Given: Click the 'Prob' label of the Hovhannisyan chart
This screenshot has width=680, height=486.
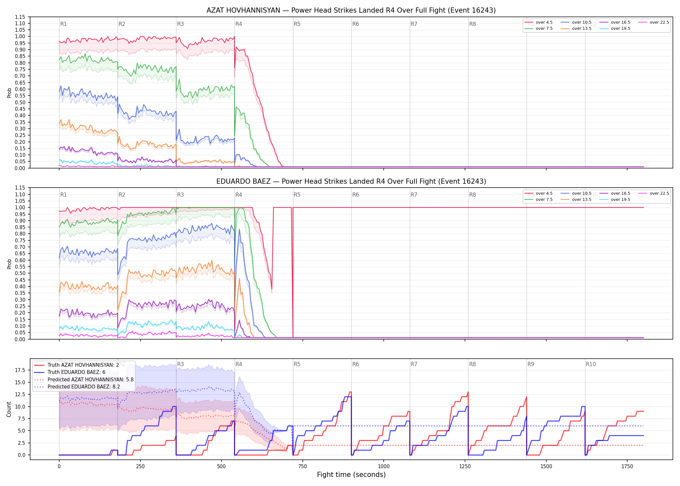Looking at the screenshot, I should (9, 93).
